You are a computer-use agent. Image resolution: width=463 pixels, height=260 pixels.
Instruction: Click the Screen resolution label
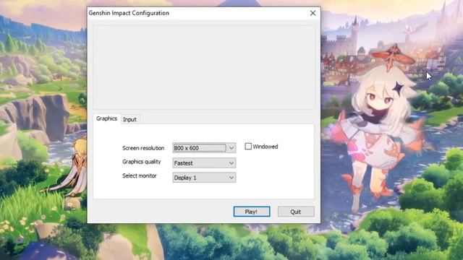143,148
